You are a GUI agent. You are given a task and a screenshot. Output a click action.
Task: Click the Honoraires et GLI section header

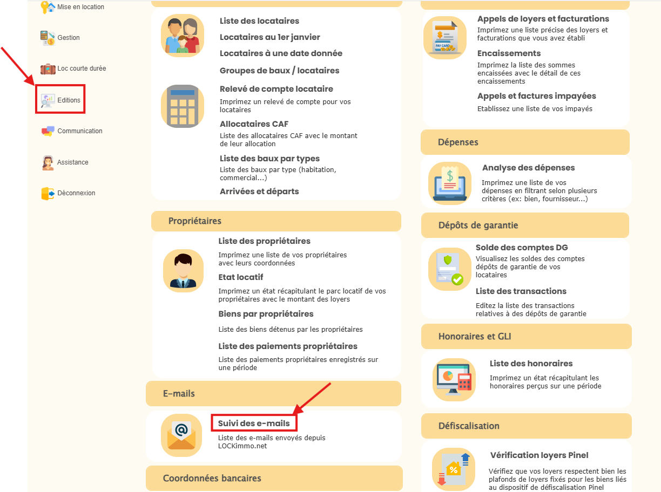pyautogui.click(x=527, y=337)
